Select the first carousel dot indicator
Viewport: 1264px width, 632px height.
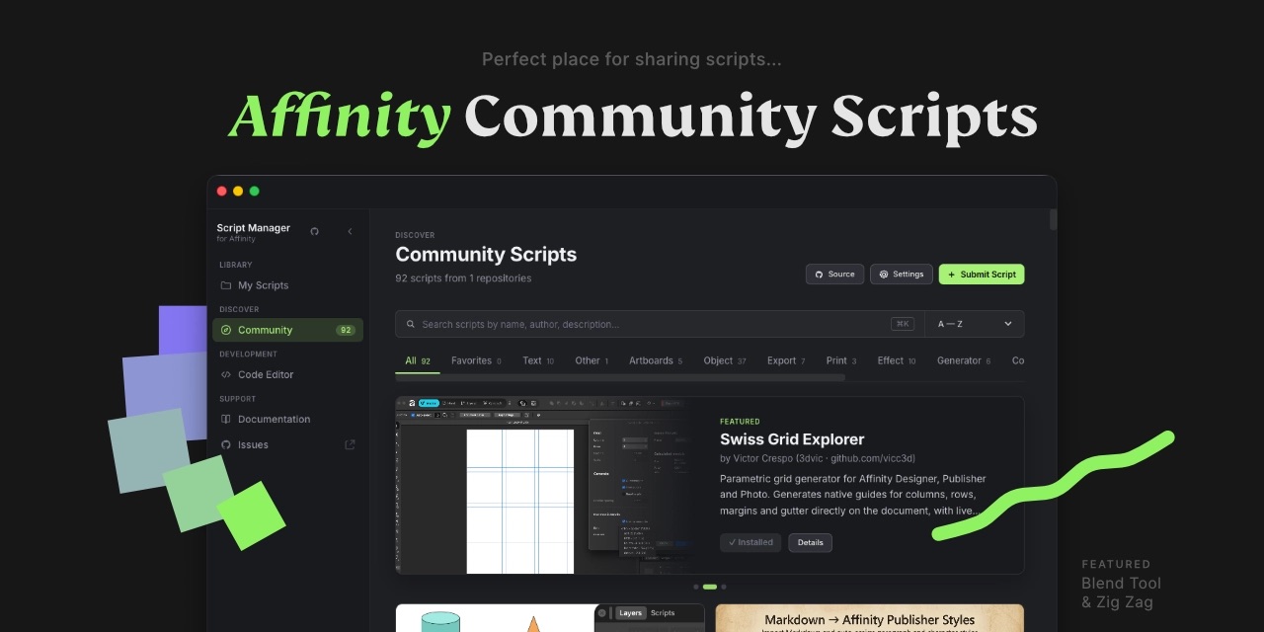(696, 587)
